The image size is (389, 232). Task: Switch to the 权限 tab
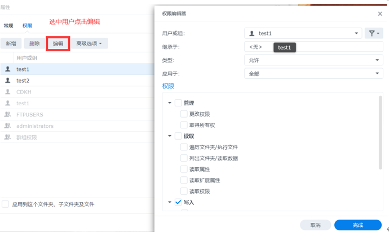[x=27, y=26]
